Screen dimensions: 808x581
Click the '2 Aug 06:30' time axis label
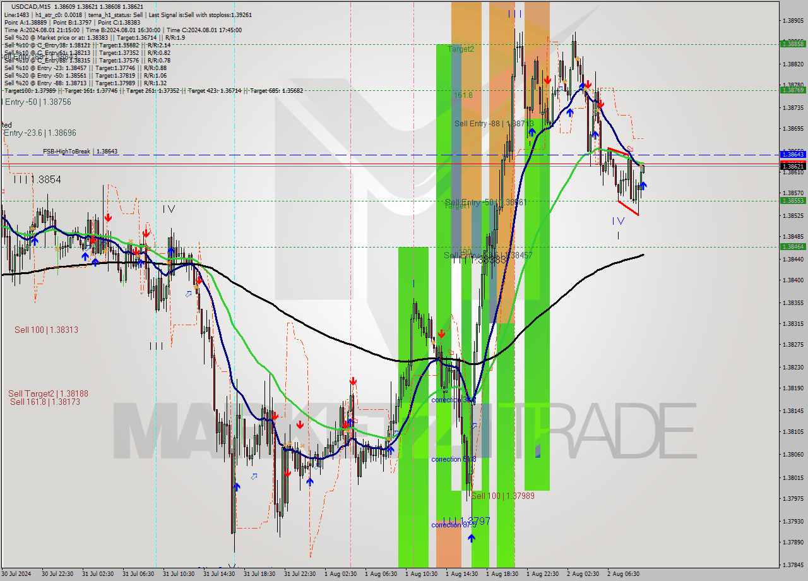point(623,574)
